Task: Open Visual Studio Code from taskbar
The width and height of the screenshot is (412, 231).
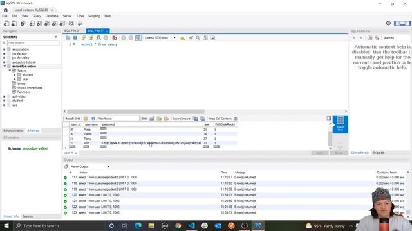Action: (191, 225)
